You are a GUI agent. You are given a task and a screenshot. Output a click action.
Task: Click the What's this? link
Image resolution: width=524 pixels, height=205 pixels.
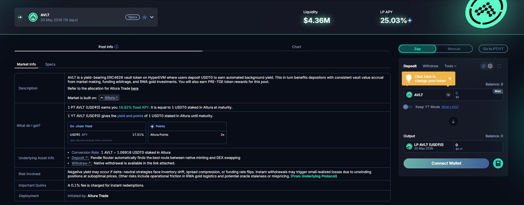(450, 107)
